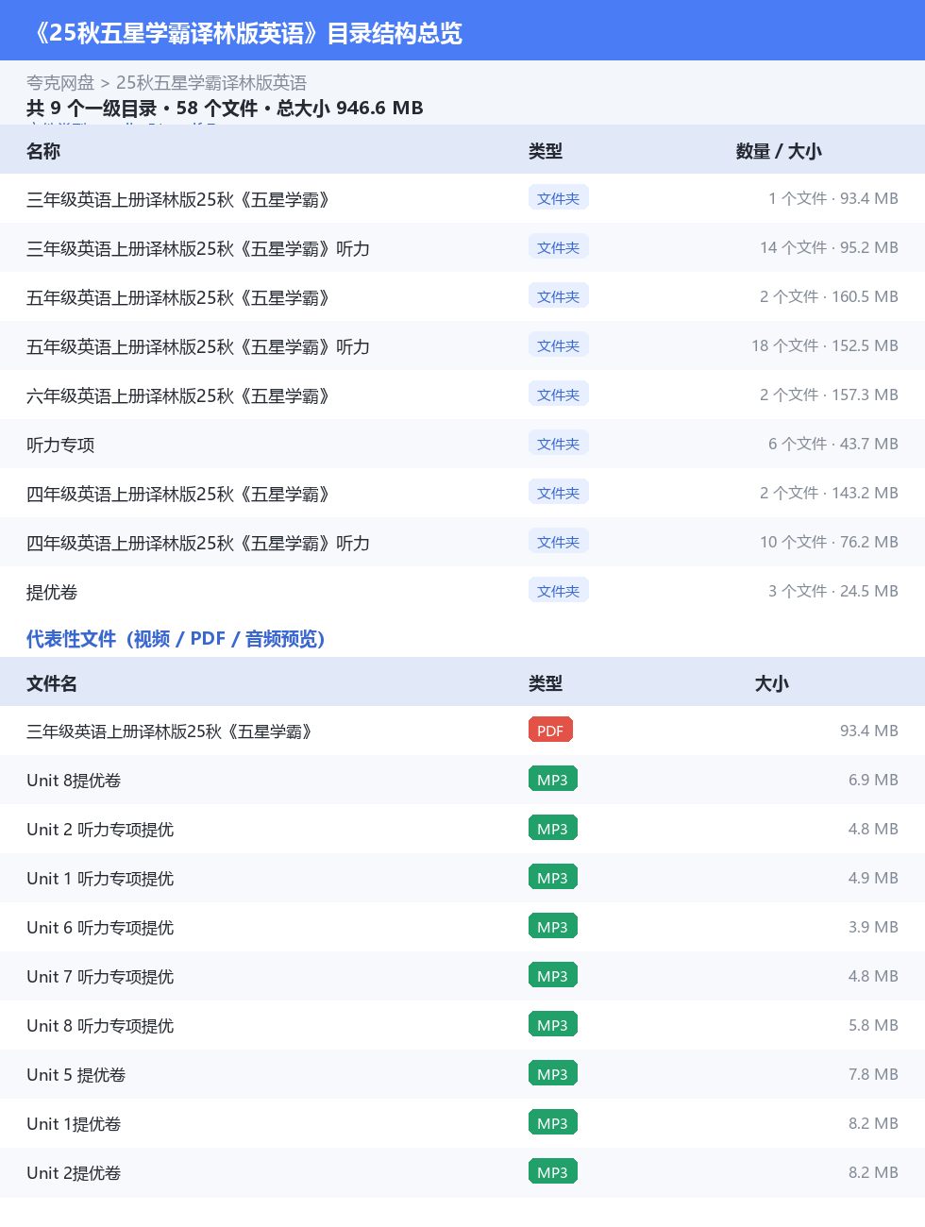Click the MP3 badge on Unit 5 提优卷 row
The height and width of the screenshot is (1227, 925).
click(x=552, y=1074)
